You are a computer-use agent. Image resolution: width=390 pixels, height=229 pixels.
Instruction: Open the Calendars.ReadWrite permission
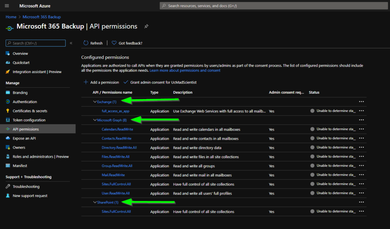[x=117, y=130]
